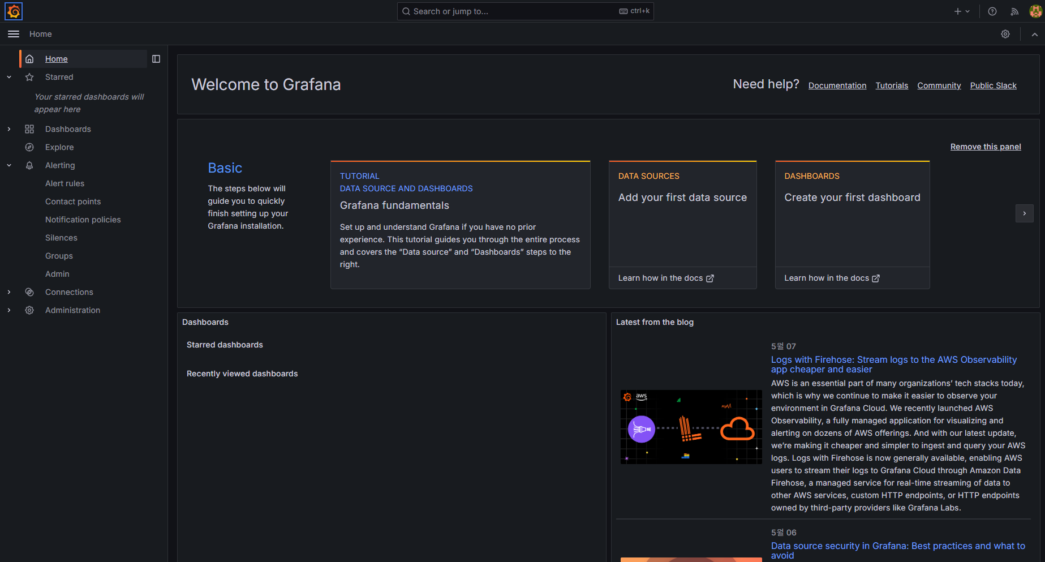Click the Starred dashboards heading
The image size is (1045, 562).
[x=225, y=345]
